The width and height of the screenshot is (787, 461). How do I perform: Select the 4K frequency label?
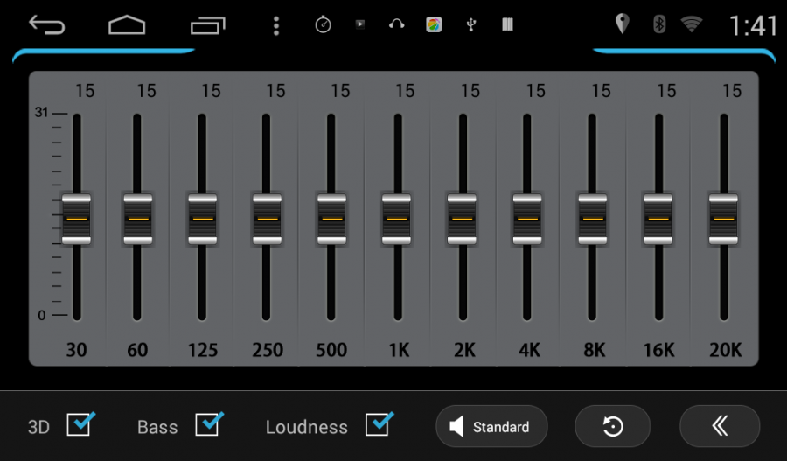tap(530, 350)
